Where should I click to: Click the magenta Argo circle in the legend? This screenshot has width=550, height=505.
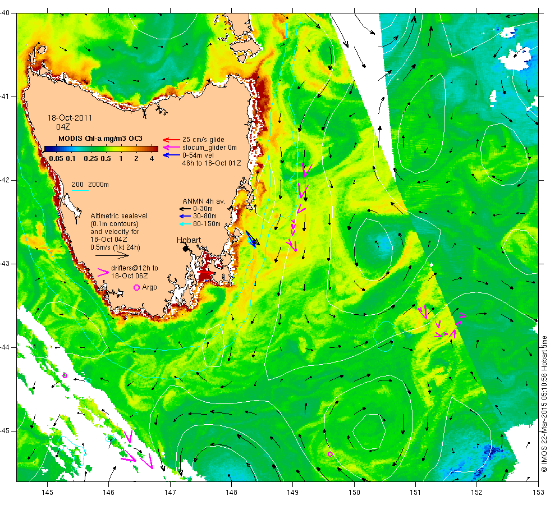pyautogui.click(x=136, y=287)
